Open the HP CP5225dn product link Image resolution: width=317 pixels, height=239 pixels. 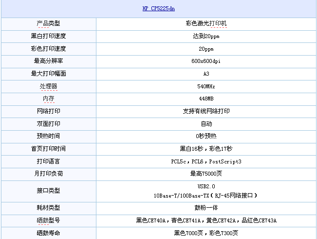click(159, 8)
